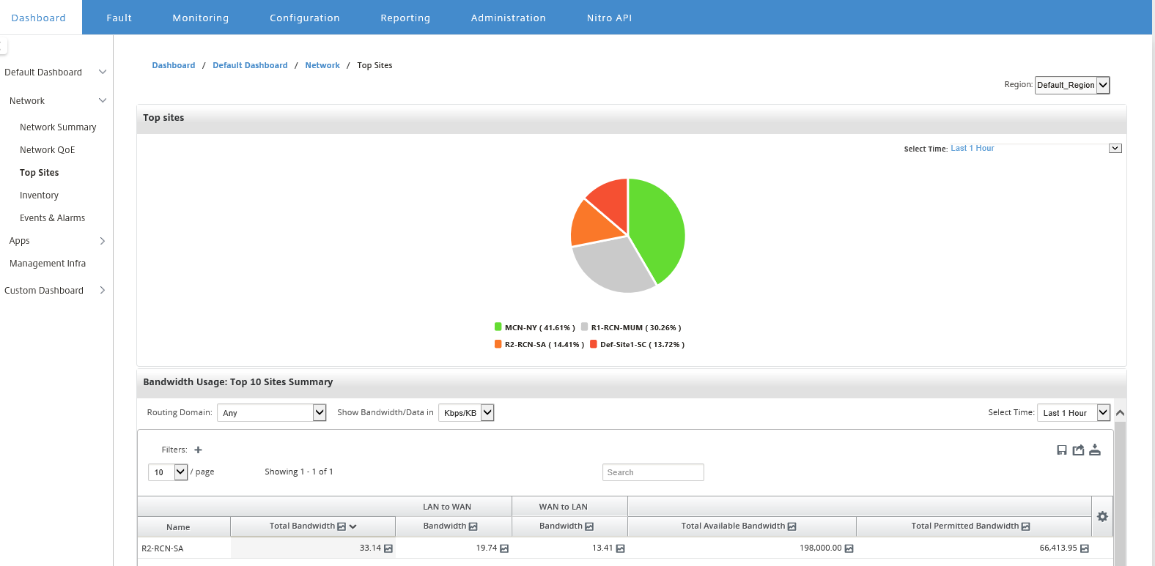Screen dimensions: 1155x566
Task: Open the Top sites Select Time dropdown
Action: tap(1115, 148)
